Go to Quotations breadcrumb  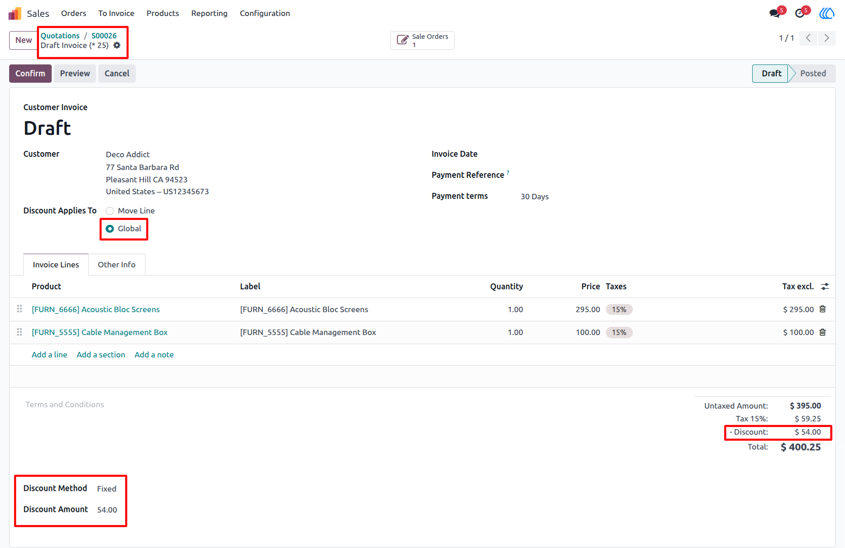click(x=60, y=36)
